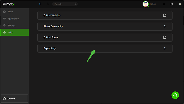Open App Library in sidebar

[x=14, y=19]
